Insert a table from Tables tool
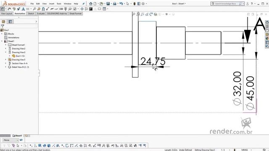The image size is (269, 151). pos(104,9)
